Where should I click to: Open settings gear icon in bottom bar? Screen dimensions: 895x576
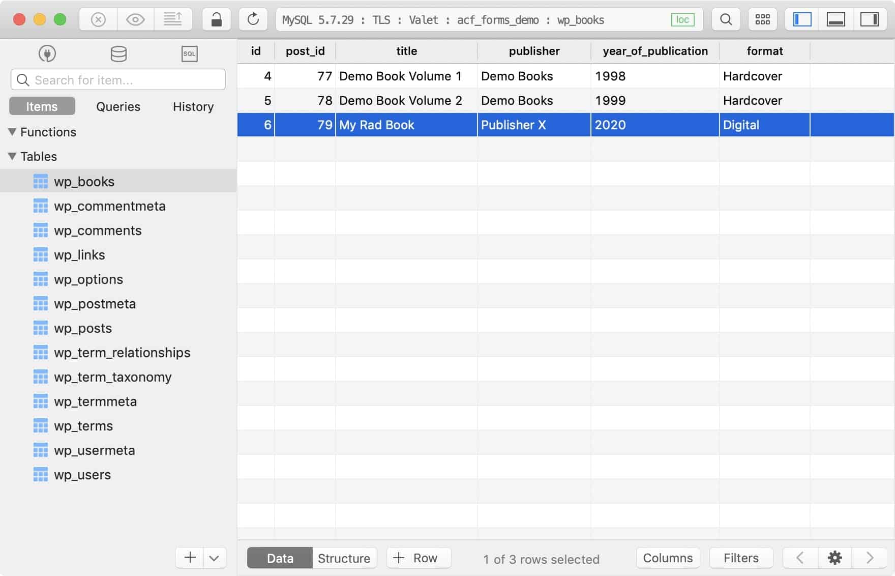click(x=834, y=558)
